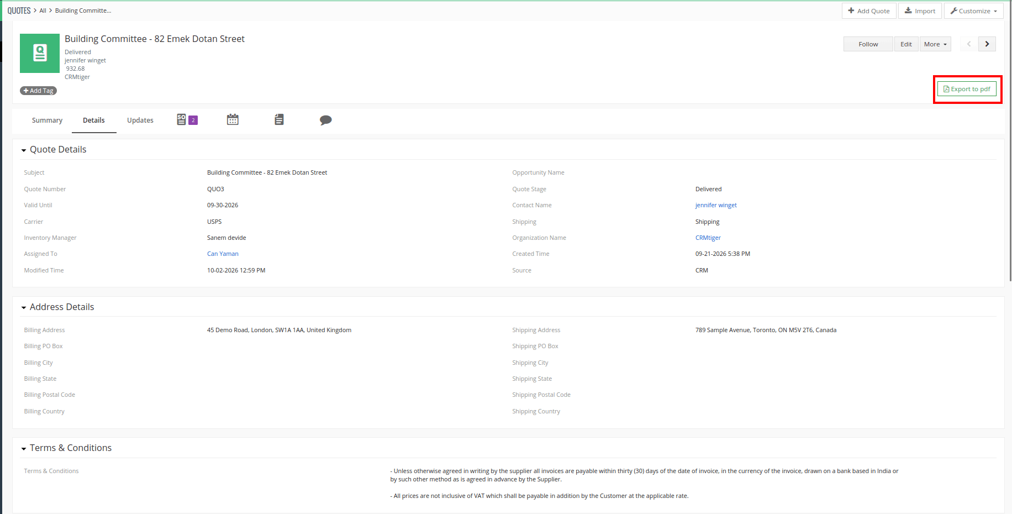Click QUOTES breadcrumb module link
This screenshot has height=514, width=1012.
click(19, 11)
